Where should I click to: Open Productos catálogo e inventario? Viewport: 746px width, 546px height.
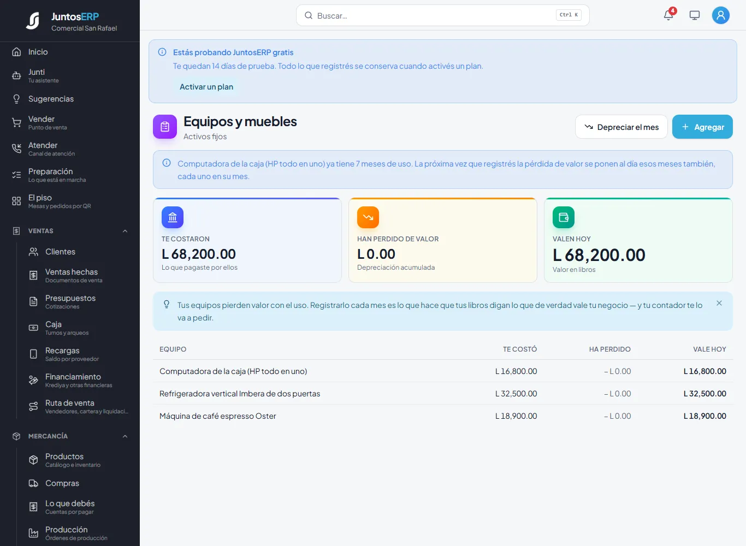point(78,460)
